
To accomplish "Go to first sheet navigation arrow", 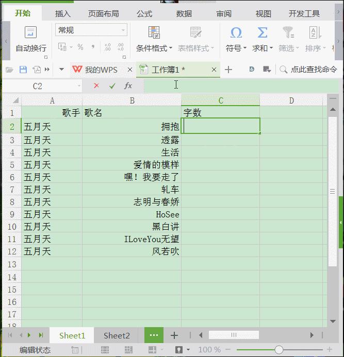I will point(10,335).
